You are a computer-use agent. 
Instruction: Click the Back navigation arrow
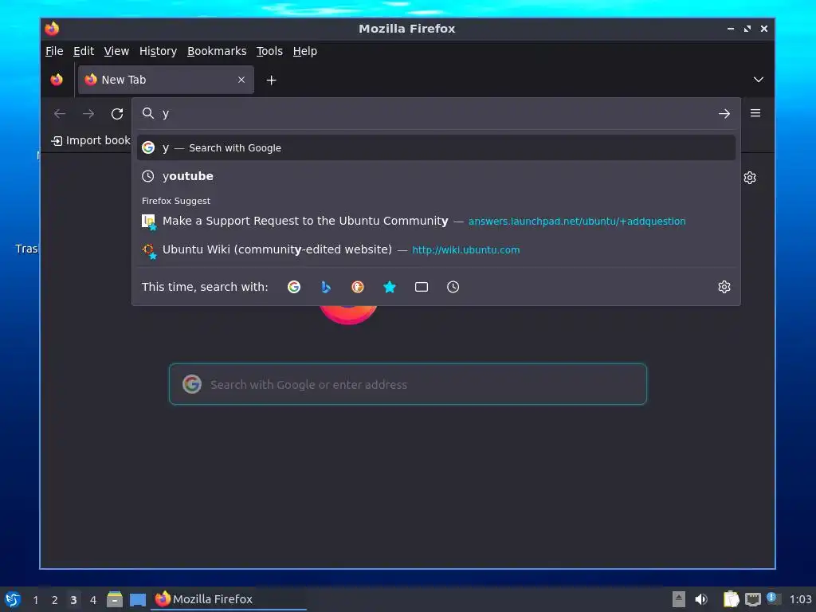60,113
